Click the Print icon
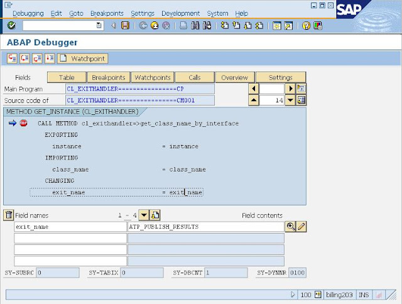The height and width of the screenshot is (304, 402). (x=183, y=25)
